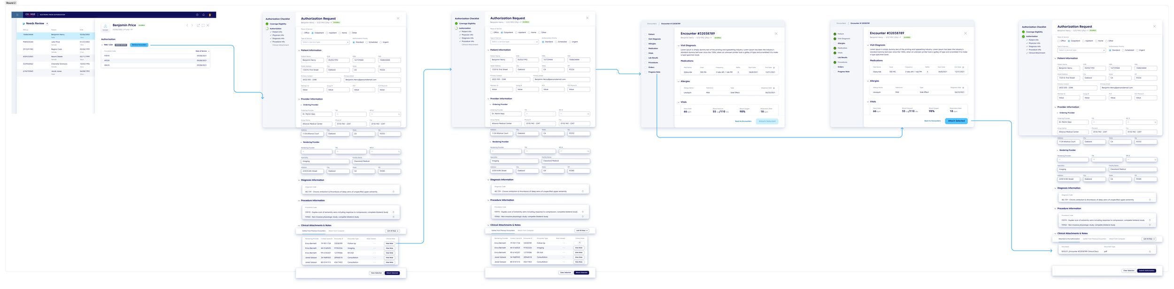
Task: Check Orders in green-checked Encounter checklist
Action: point(835,67)
